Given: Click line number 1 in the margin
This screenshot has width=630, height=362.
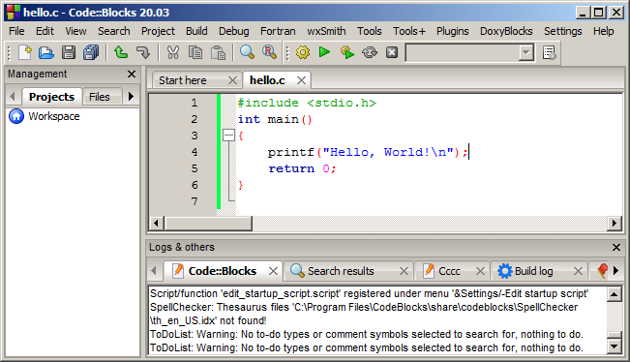Looking at the screenshot, I should point(195,103).
